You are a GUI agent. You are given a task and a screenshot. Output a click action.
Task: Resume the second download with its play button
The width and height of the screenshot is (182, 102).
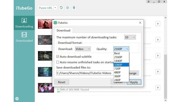point(158,40)
